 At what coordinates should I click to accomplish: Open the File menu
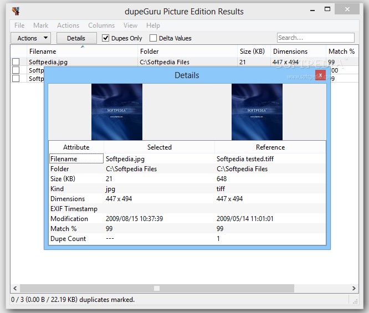pyautogui.click(x=19, y=25)
